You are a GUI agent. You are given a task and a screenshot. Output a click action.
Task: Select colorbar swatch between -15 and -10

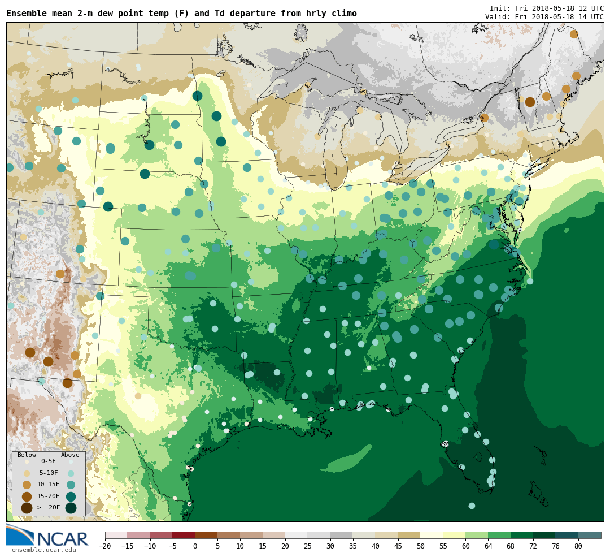pyautogui.click(x=139, y=536)
